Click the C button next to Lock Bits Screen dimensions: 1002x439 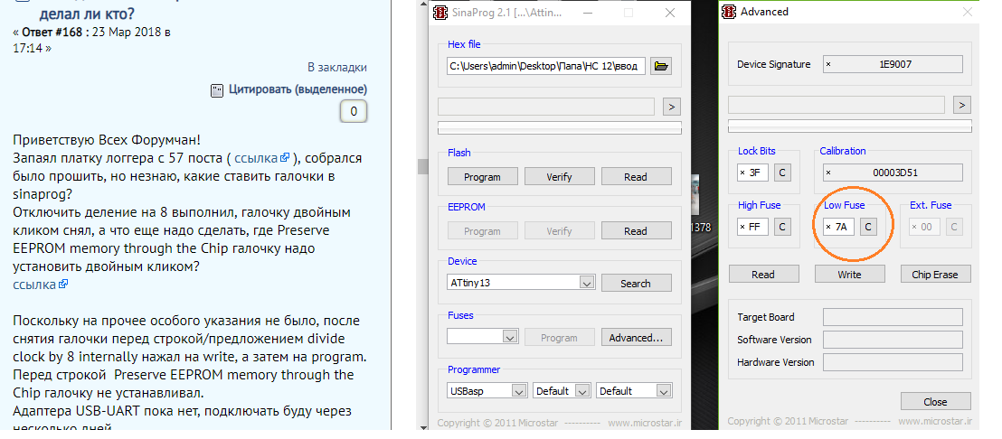pos(781,173)
